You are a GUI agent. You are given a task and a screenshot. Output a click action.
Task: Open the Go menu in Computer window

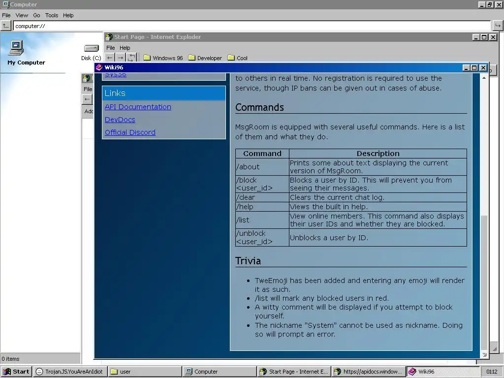36,15
